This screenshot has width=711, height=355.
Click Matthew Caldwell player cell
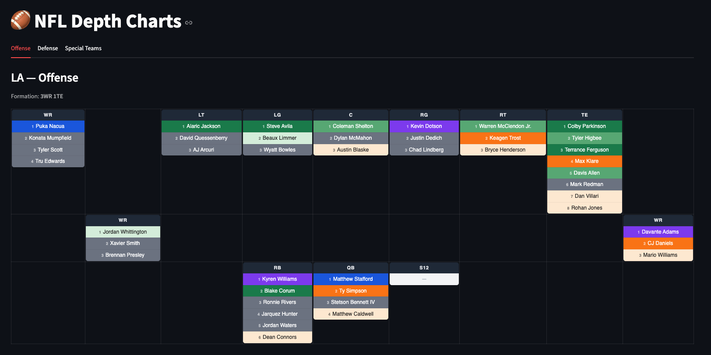click(x=351, y=314)
